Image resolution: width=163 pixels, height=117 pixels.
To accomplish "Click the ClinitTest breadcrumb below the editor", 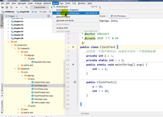I will point(85,113).
